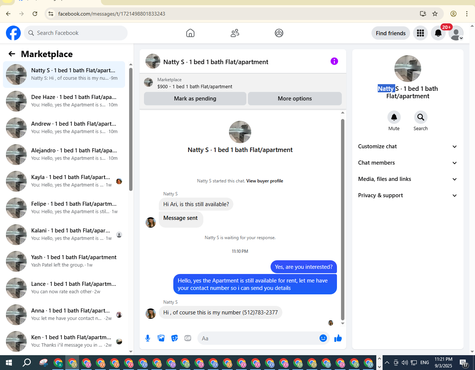Click ENG language indicator in taskbar
This screenshot has height=370, width=475.
[x=425, y=363]
